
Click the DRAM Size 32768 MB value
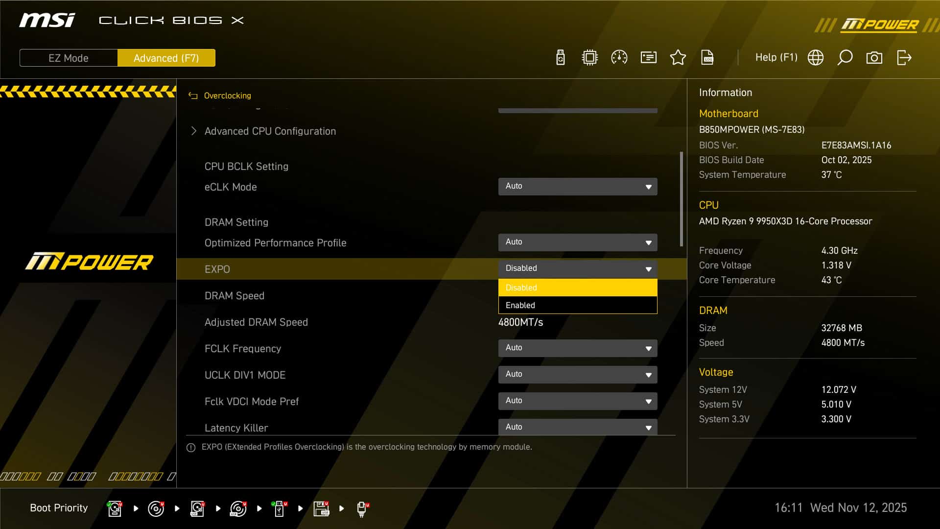[842, 328]
